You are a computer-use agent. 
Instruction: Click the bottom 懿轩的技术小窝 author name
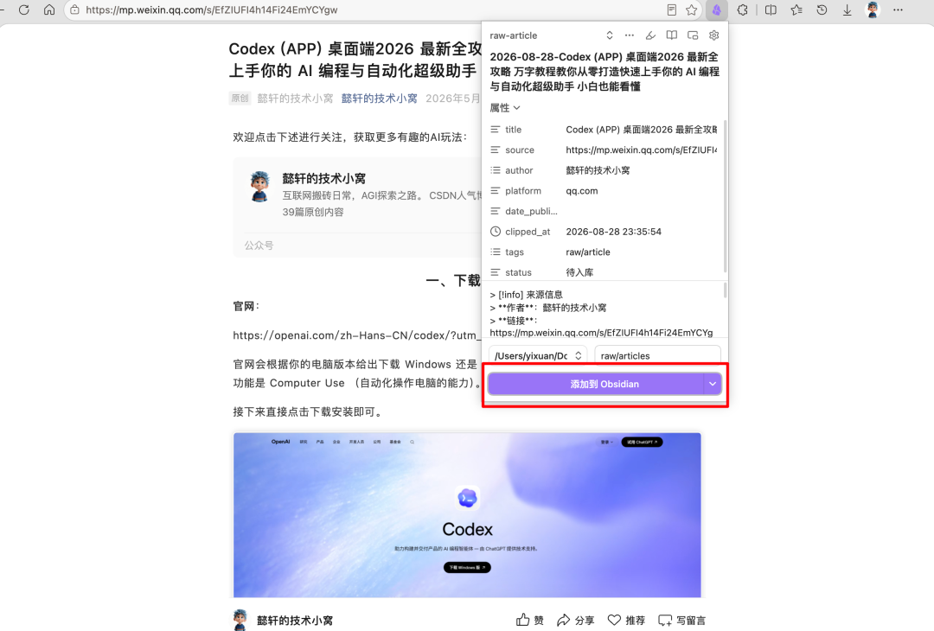pos(295,621)
